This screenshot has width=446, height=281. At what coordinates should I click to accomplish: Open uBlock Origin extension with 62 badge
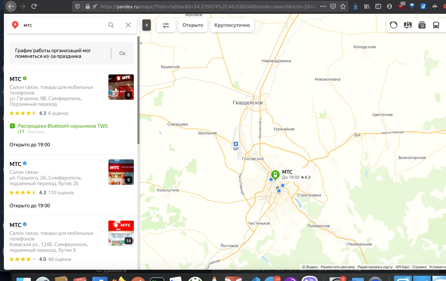pos(401,6)
